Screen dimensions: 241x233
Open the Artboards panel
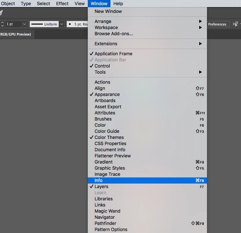[x=147, y=101]
